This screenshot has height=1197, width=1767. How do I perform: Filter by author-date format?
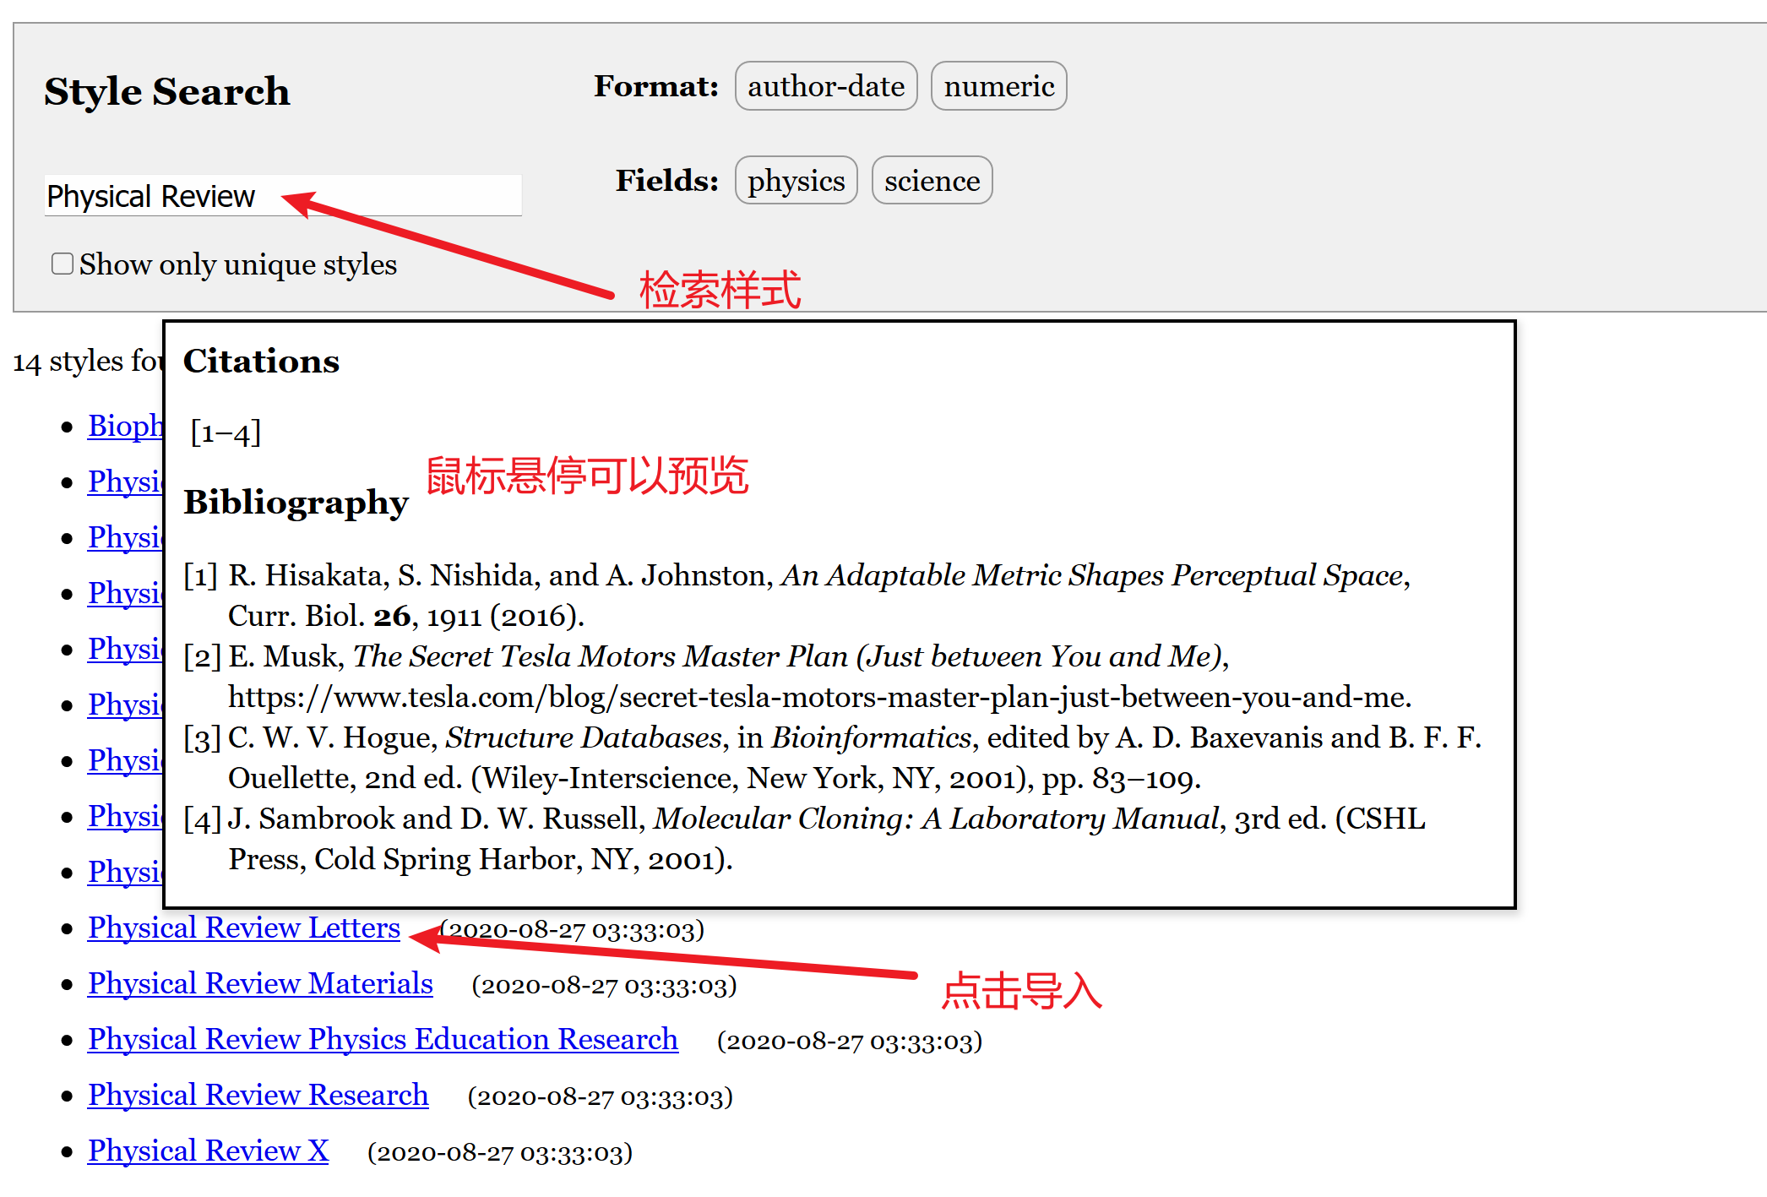825,86
